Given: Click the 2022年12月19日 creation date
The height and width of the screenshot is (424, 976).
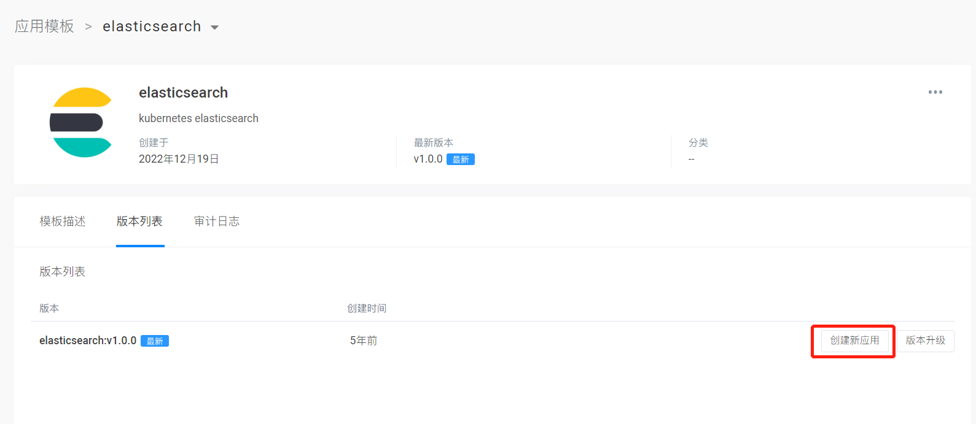Looking at the screenshot, I should (x=179, y=159).
